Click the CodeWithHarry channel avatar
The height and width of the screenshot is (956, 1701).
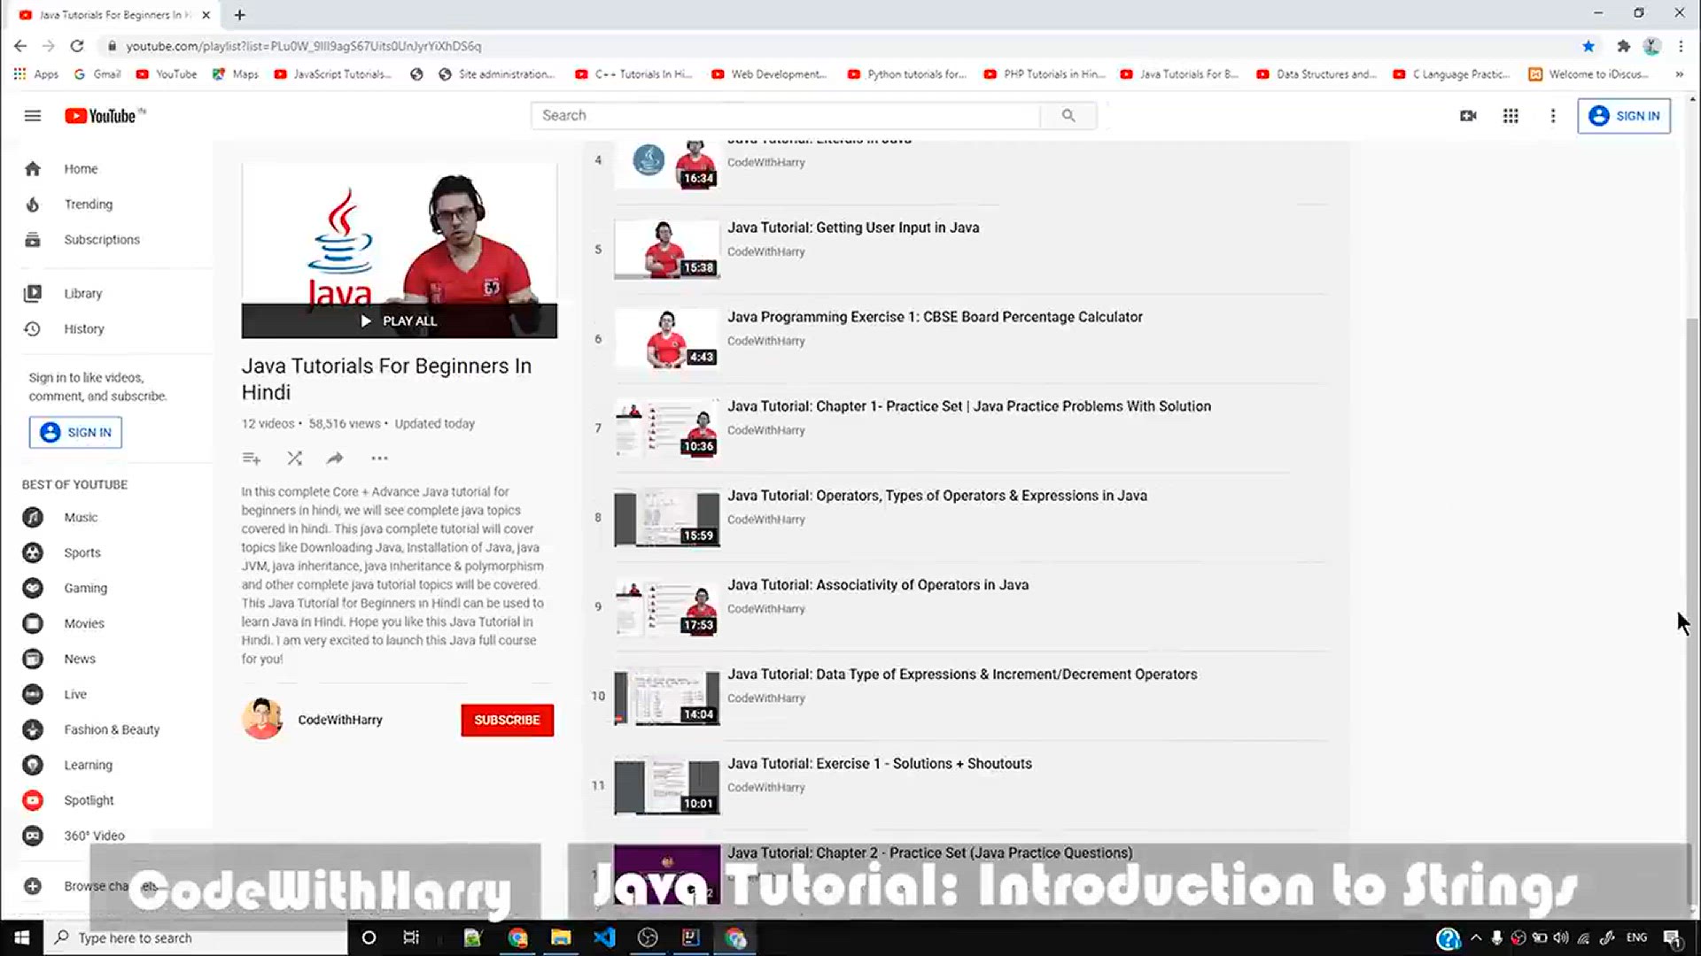pos(262,719)
